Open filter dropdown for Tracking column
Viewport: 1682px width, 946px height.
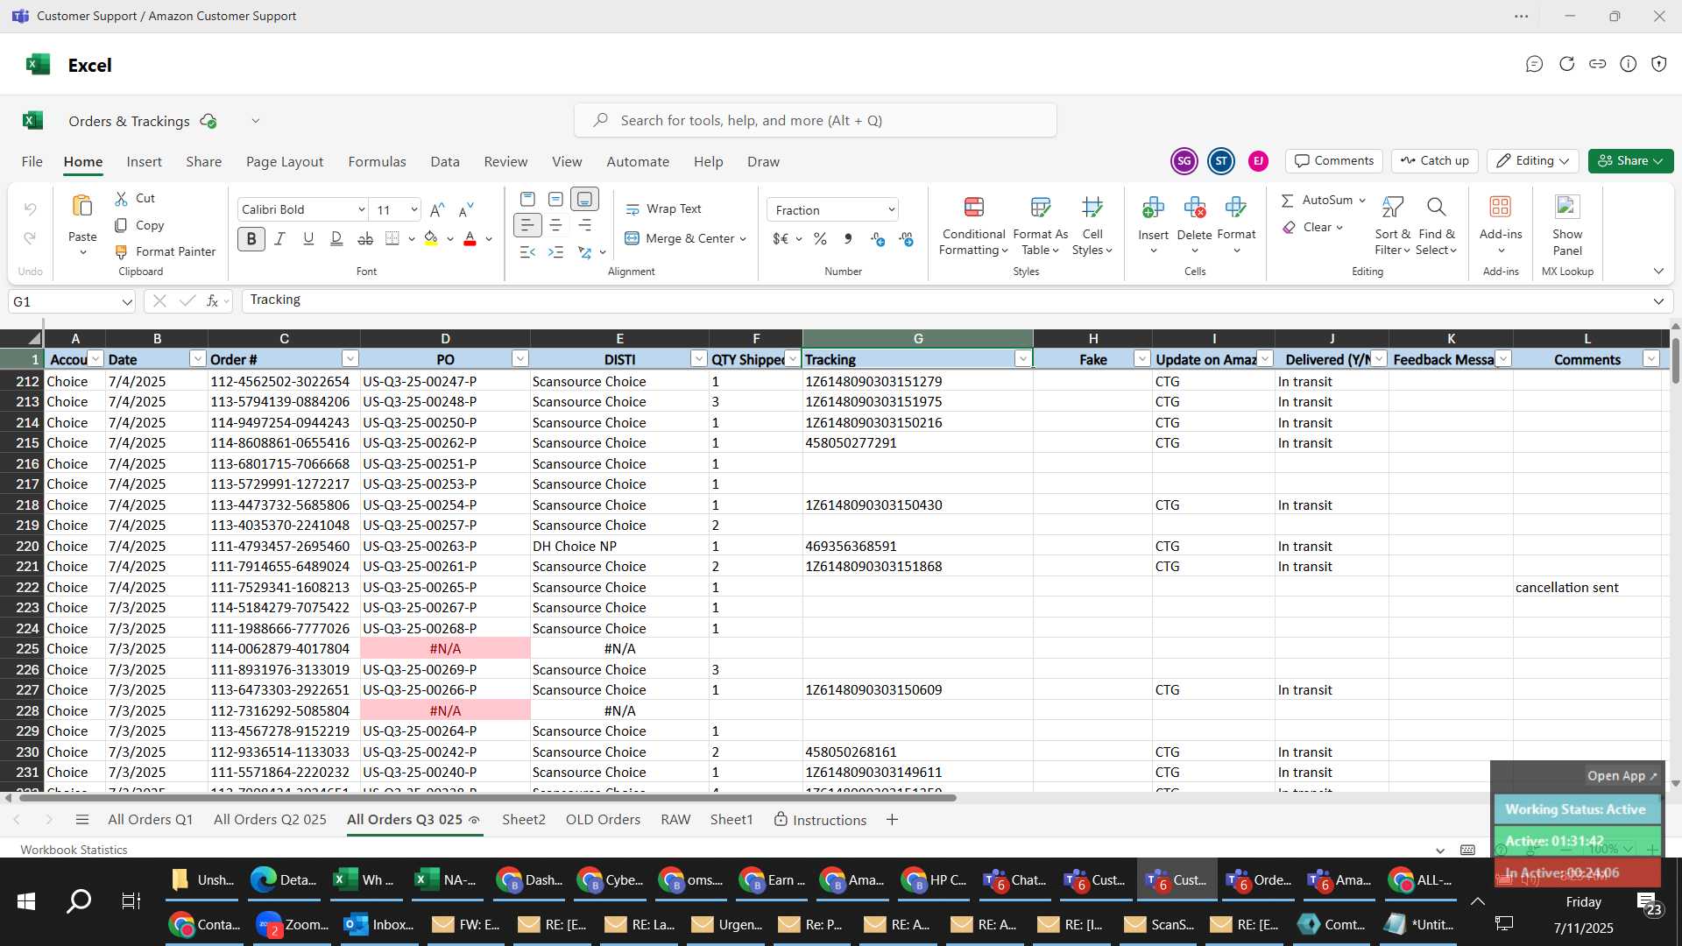pyautogui.click(x=1021, y=359)
